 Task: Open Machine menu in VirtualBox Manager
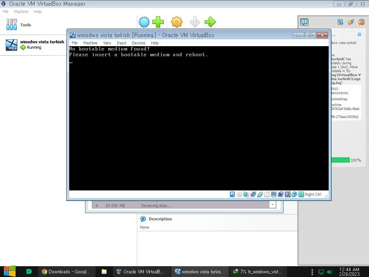(21, 12)
